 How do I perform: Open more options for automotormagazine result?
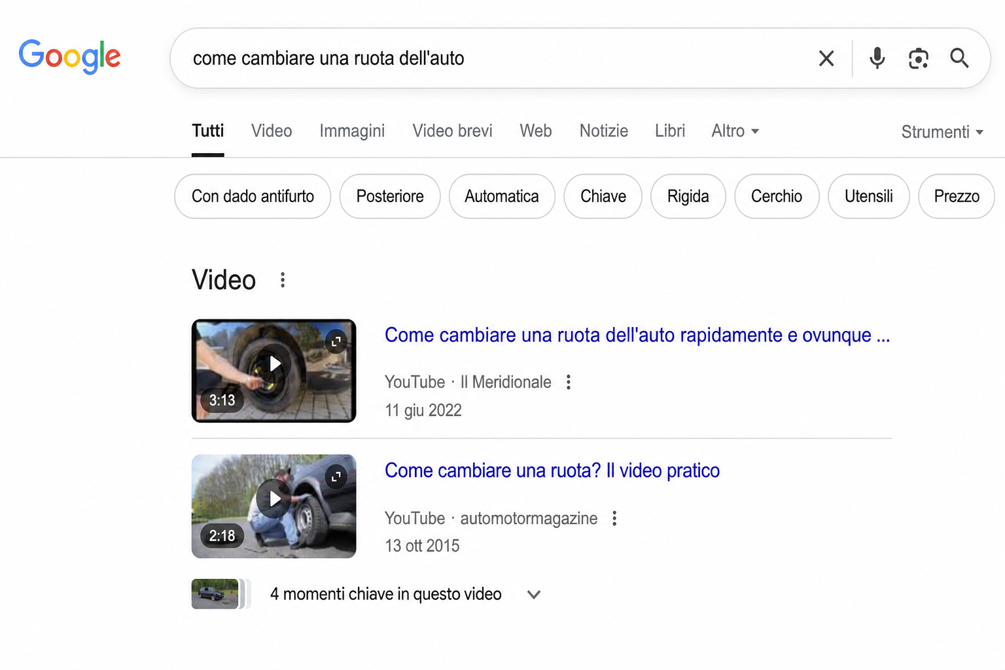(614, 518)
